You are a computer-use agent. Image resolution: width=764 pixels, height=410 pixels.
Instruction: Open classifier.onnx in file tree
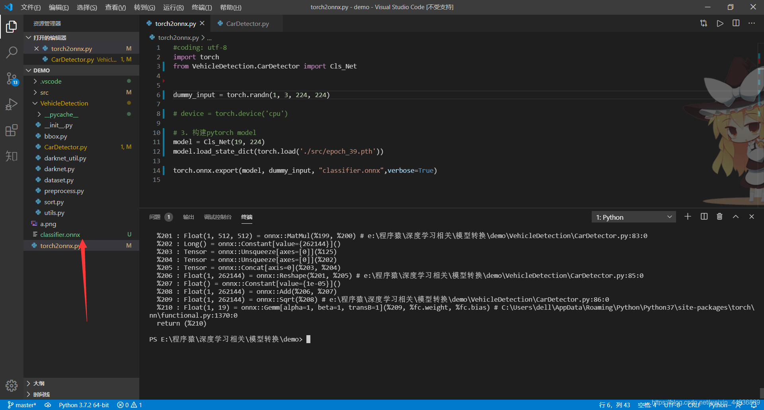(x=81, y=234)
